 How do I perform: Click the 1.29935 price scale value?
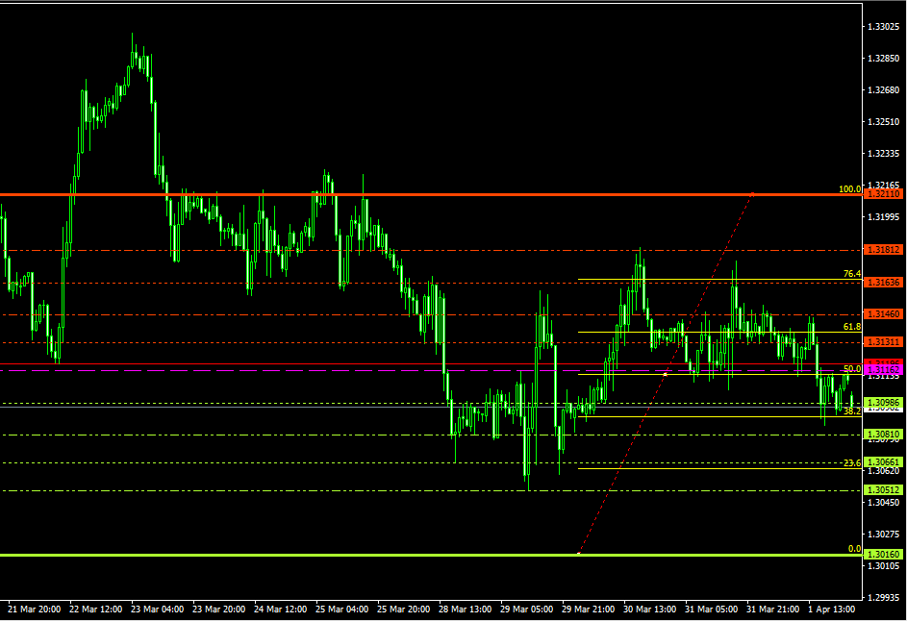tap(884, 598)
